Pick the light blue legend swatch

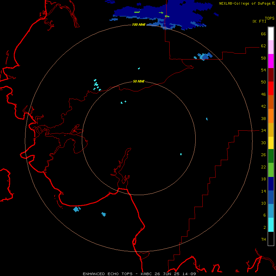271,211
